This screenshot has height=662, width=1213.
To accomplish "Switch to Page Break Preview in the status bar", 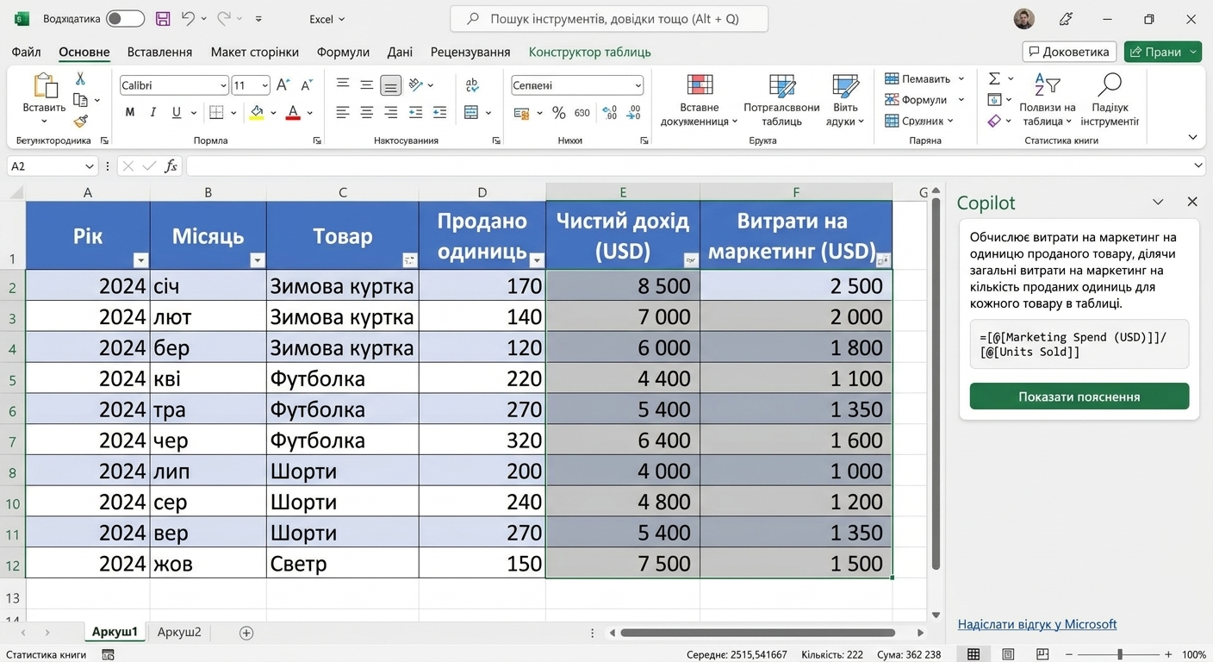I will (x=1042, y=654).
